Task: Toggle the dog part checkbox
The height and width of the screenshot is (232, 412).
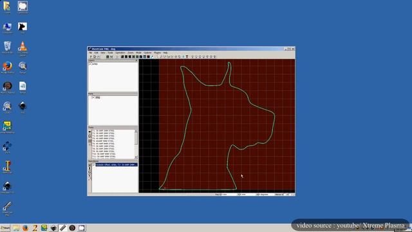Action: pos(93,97)
